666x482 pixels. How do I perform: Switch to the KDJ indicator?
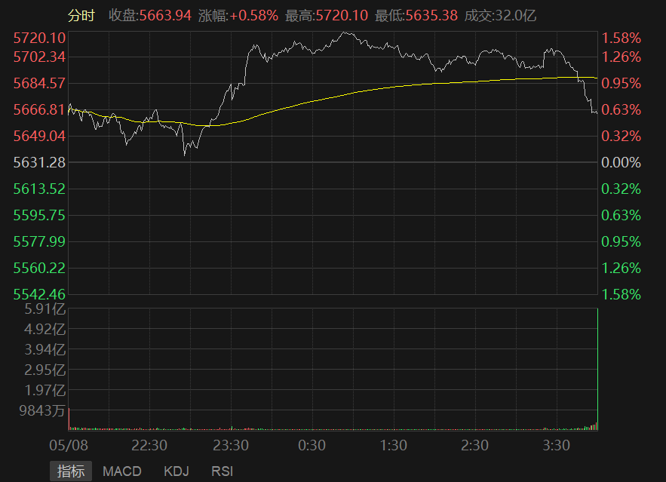pyautogui.click(x=176, y=471)
